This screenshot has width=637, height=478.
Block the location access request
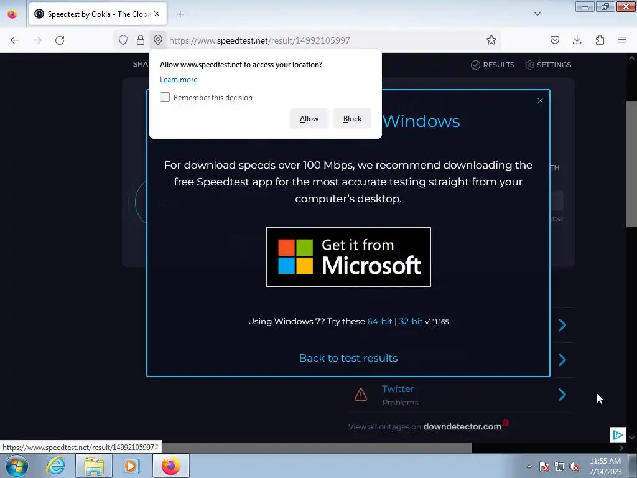(x=352, y=119)
